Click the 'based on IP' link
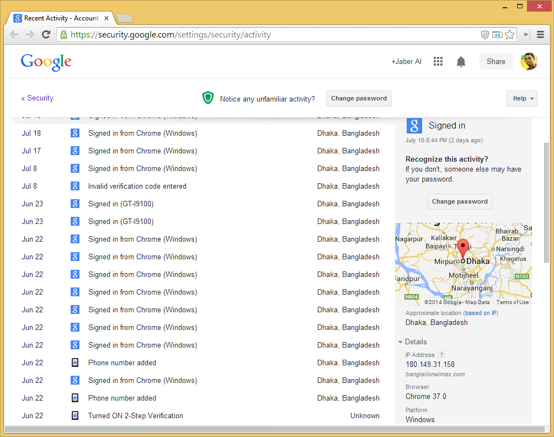Screen dimensions: 554x437 (x=481, y=313)
